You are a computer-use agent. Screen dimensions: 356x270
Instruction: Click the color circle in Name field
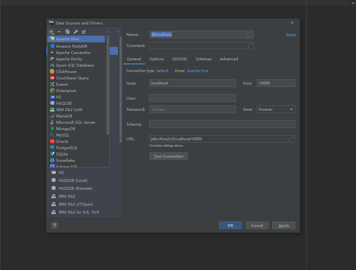tap(249, 35)
